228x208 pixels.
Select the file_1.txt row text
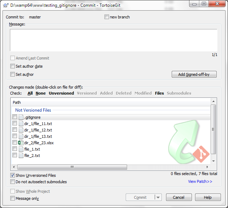coord(32,149)
